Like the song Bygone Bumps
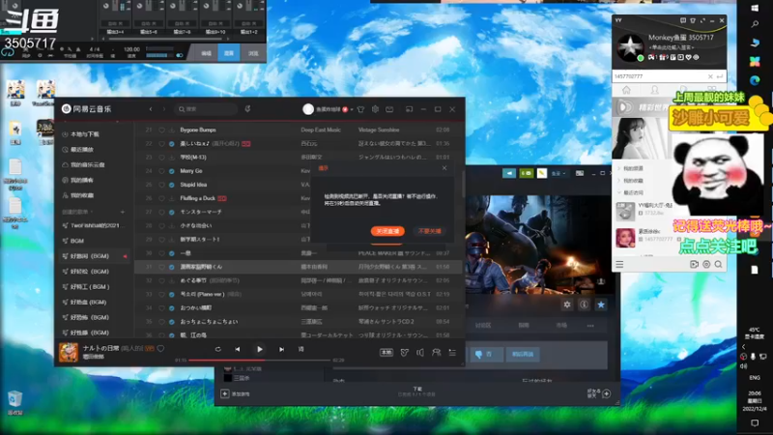Screen dimensions: 773x435 pyautogui.click(x=161, y=130)
